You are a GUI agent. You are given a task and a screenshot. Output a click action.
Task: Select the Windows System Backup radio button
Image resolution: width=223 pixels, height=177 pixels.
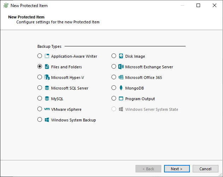40,120
